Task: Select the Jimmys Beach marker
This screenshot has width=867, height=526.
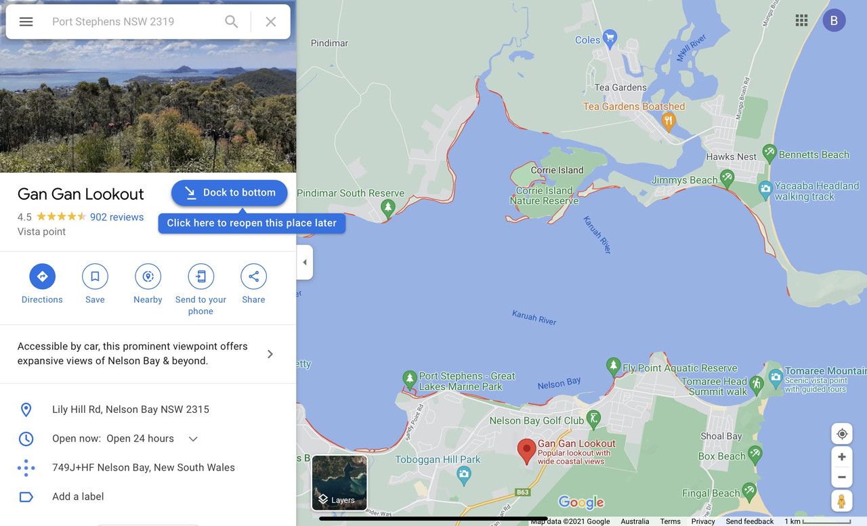Action: pos(727,179)
